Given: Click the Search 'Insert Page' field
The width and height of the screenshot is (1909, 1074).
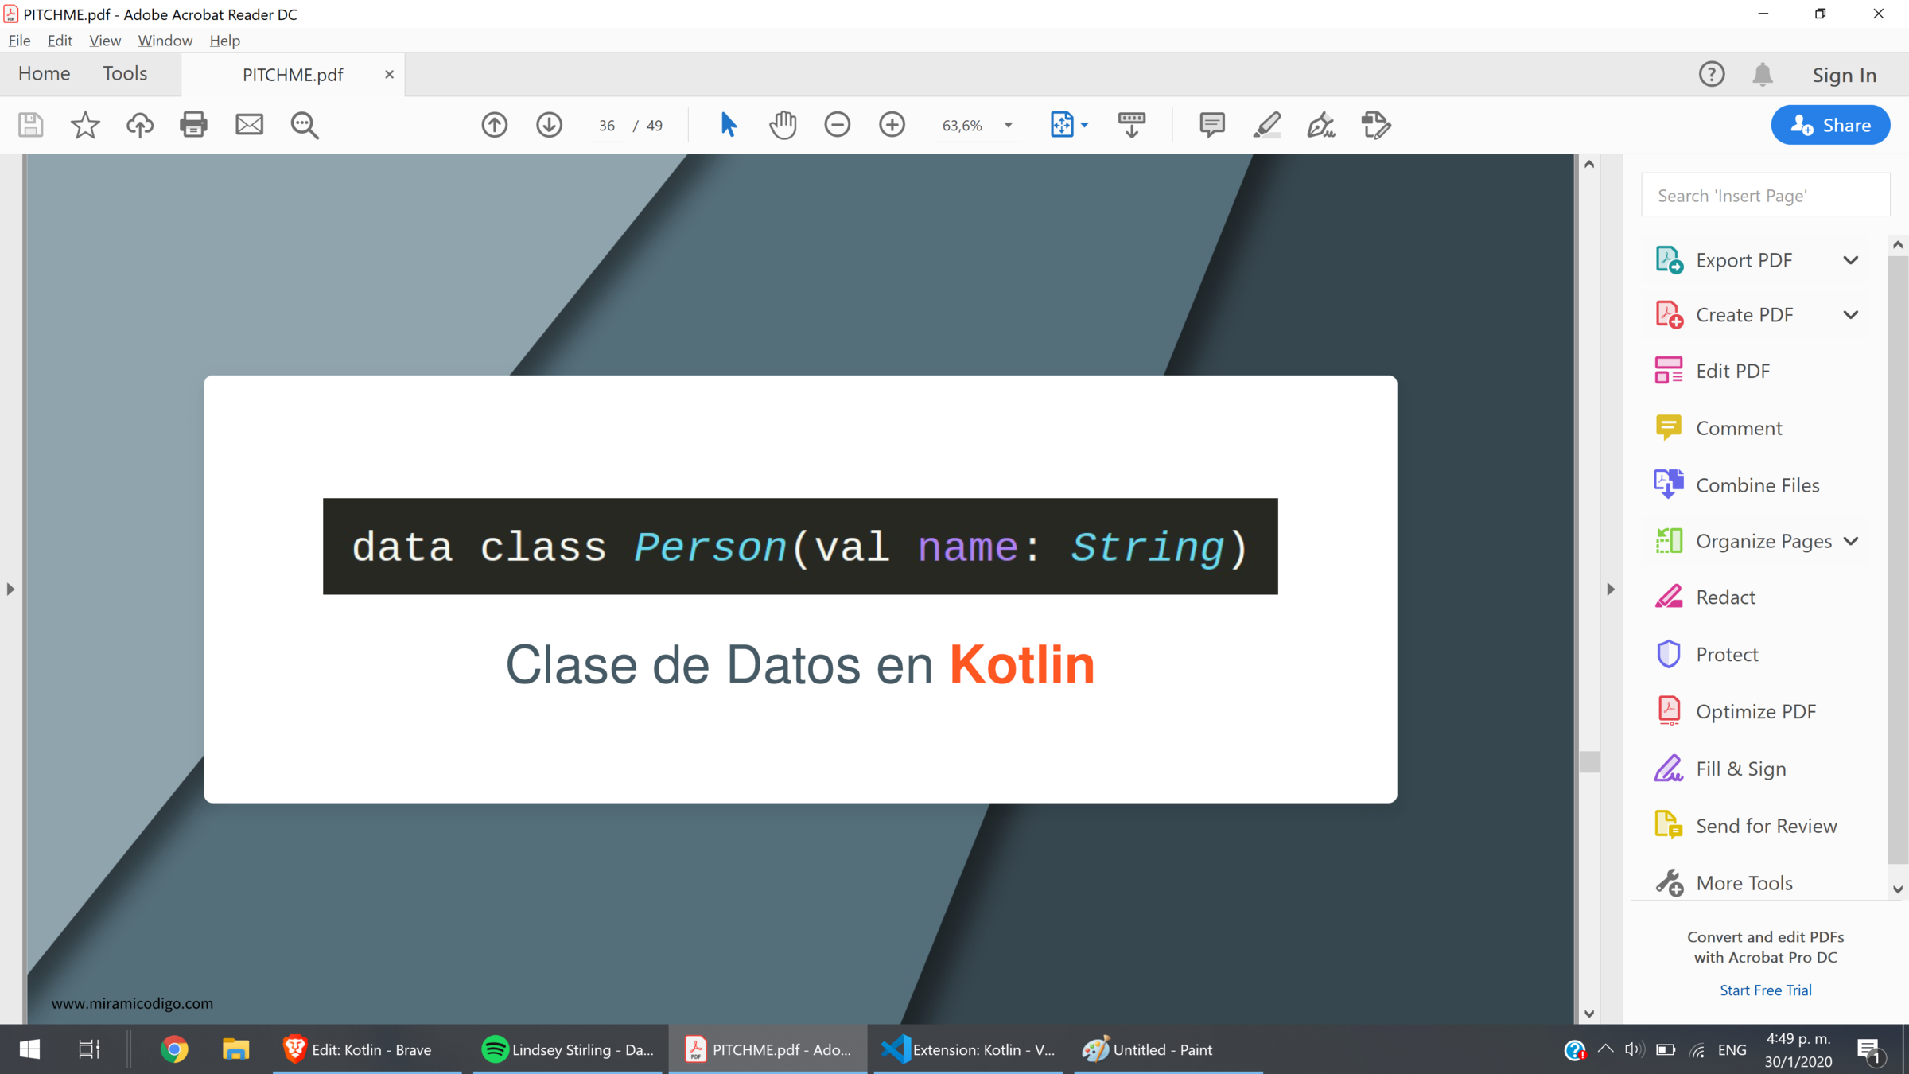Looking at the screenshot, I should (x=1765, y=196).
